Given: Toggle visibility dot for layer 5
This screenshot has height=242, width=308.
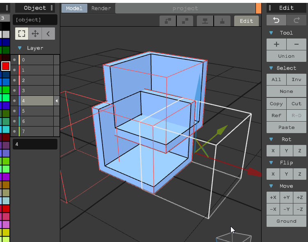Looking at the screenshot, I should 14,111.
